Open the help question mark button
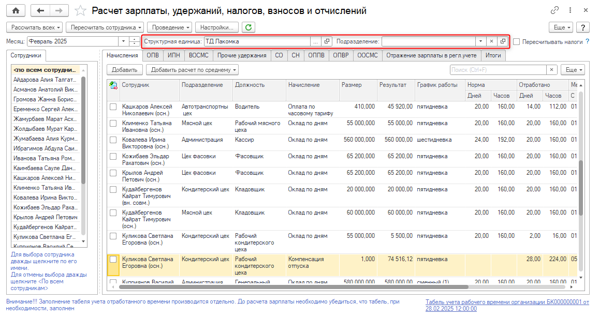Screen dimensions: 599x318 583,27
